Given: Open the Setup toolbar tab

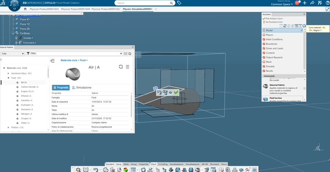Looking at the screenshot, I should 119,164.
